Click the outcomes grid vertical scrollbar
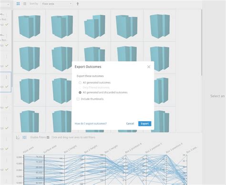The height and width of the screenshot is (185, 226). pyautogui.click(x=202, y=42)
